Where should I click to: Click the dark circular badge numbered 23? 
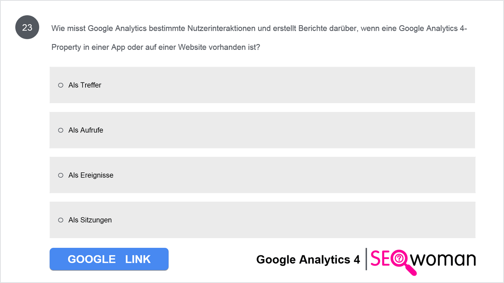(x=27, y=28)
